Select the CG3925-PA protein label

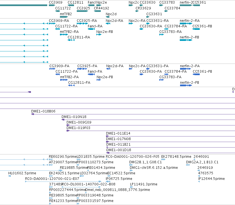[x=87, y=66]
